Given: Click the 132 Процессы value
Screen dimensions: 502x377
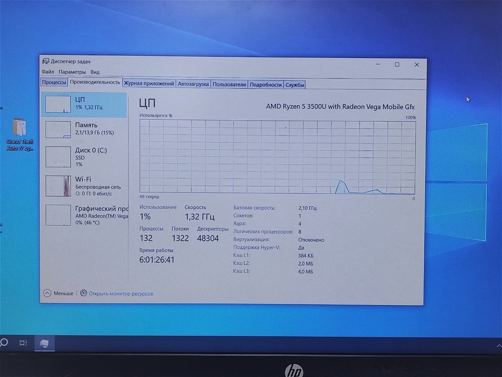Looking at the screenshot, I should pos(146,238).
